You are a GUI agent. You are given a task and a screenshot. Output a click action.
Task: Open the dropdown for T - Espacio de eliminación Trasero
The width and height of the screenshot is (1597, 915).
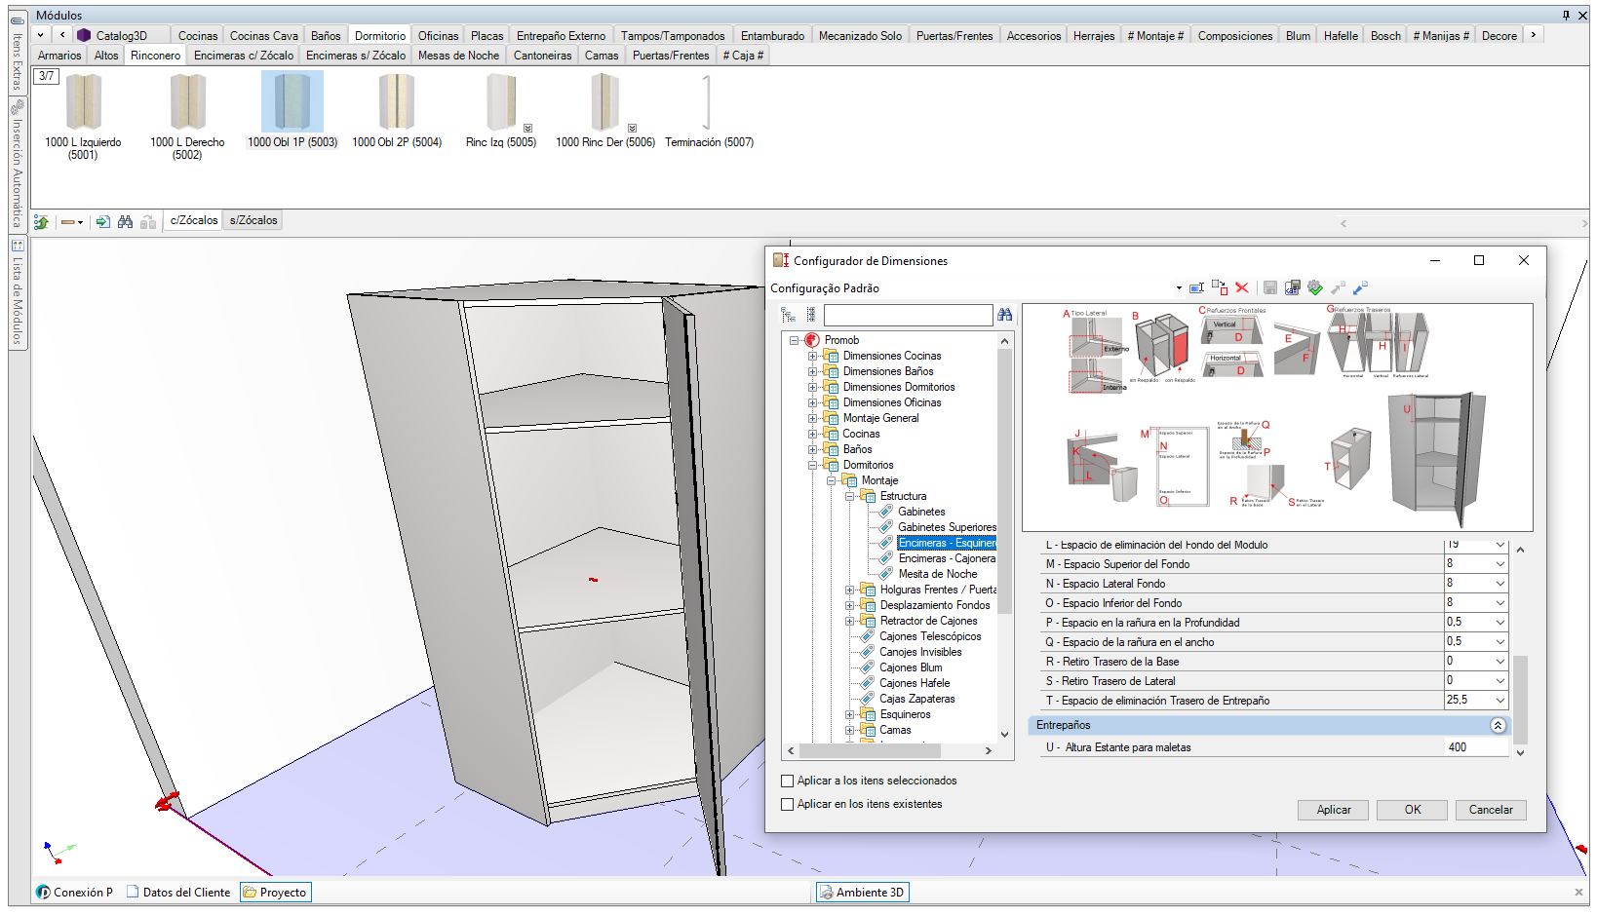click(1500, 701)
